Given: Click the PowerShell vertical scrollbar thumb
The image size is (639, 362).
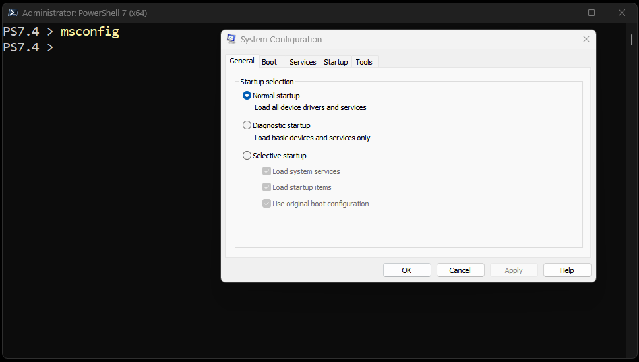Looking at the screenshot, I should click(632, 40).
